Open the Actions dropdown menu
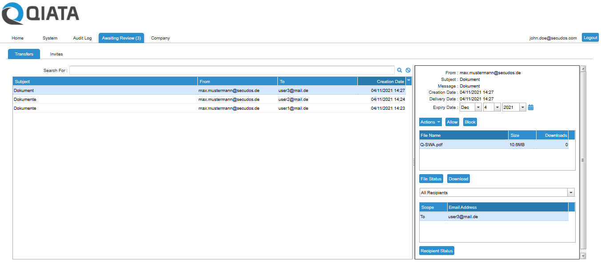This screenshot has width=601, height=263. [x=430, y=122]
